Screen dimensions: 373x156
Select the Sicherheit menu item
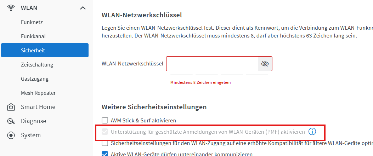pyautogui.click(x=45, y=50)
